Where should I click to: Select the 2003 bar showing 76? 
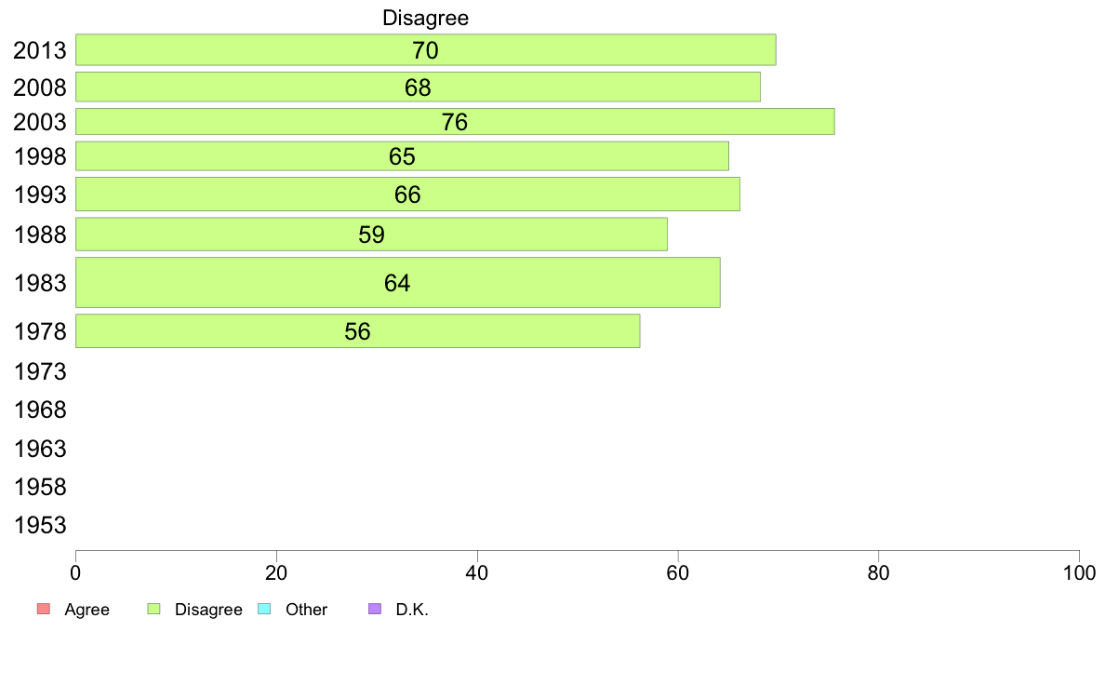pyautogui.click(x=455, y=121)
